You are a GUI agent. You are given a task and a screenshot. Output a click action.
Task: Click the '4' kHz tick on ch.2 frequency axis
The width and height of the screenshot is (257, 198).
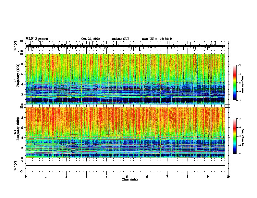click(x=22, y=138)
